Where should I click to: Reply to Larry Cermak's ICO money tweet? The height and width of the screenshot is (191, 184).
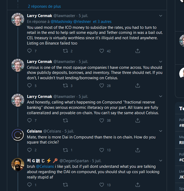pyautogui.click(x=29, y=51)
